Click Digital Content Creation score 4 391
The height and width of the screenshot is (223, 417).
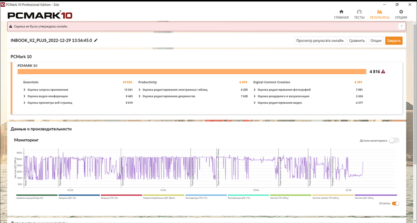(x=358, y=82)
